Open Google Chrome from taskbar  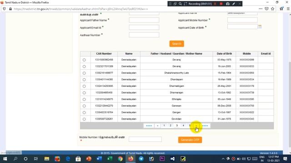point(120,159)
